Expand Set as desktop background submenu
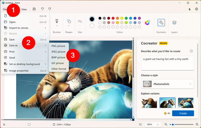 (45, 64)
